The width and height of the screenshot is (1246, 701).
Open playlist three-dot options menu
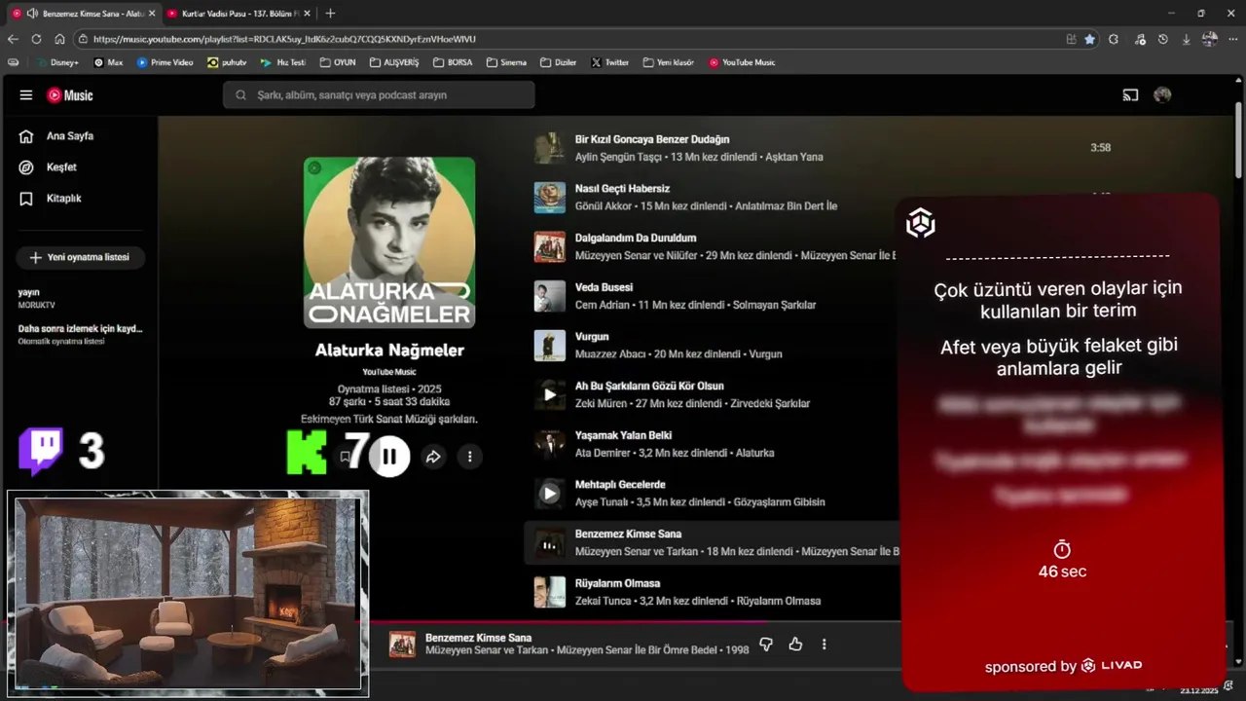point(469,456)
